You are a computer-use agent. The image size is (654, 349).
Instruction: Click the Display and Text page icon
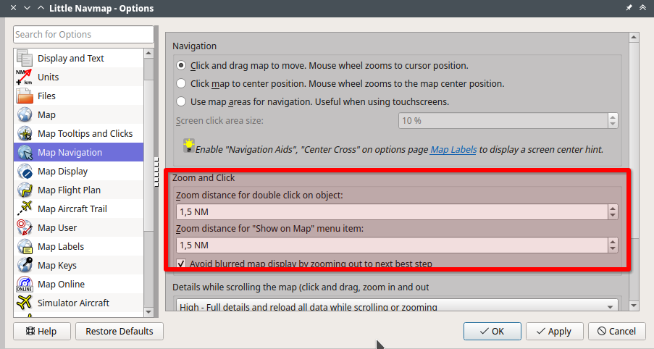pyautogui.click(x=25, y=58)
